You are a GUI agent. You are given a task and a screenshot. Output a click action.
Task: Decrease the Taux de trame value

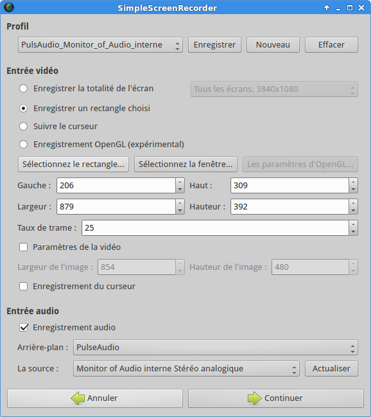click(x=353, y=231)
